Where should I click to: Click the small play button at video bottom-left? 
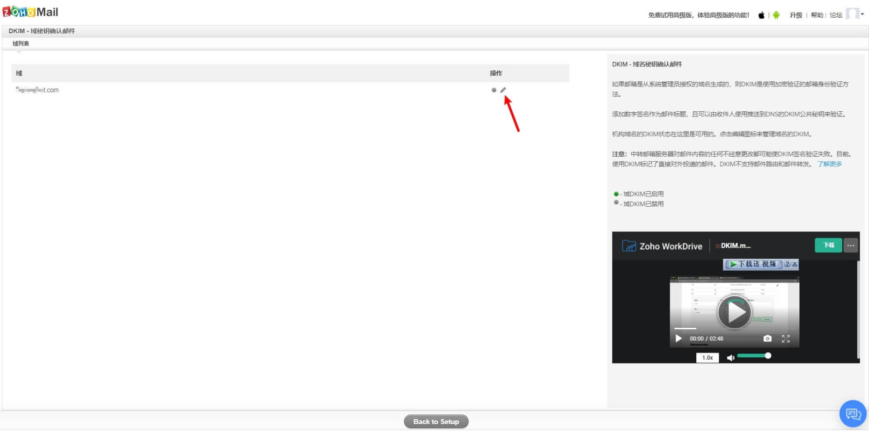click(x=678, y=338)
